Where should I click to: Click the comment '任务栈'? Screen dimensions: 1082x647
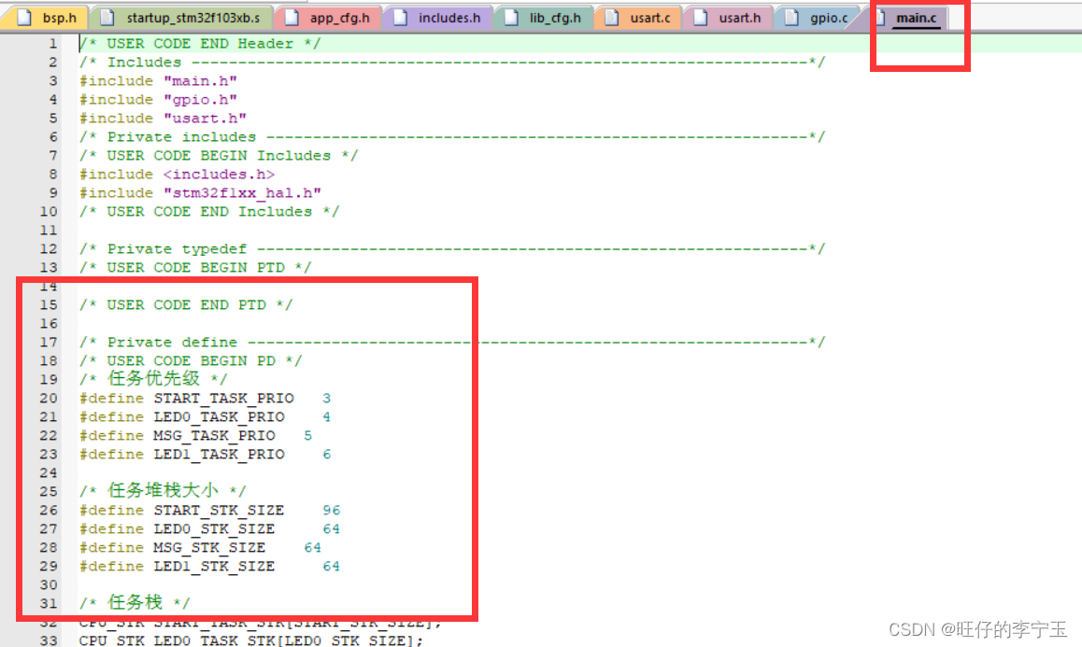(x=135, y=601)
